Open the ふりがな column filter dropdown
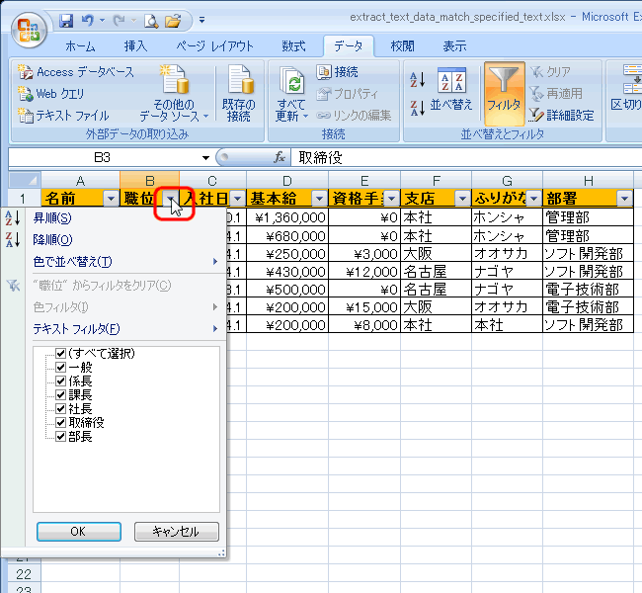Viewport: 642px width, 593px height. [x=534, y=199]
